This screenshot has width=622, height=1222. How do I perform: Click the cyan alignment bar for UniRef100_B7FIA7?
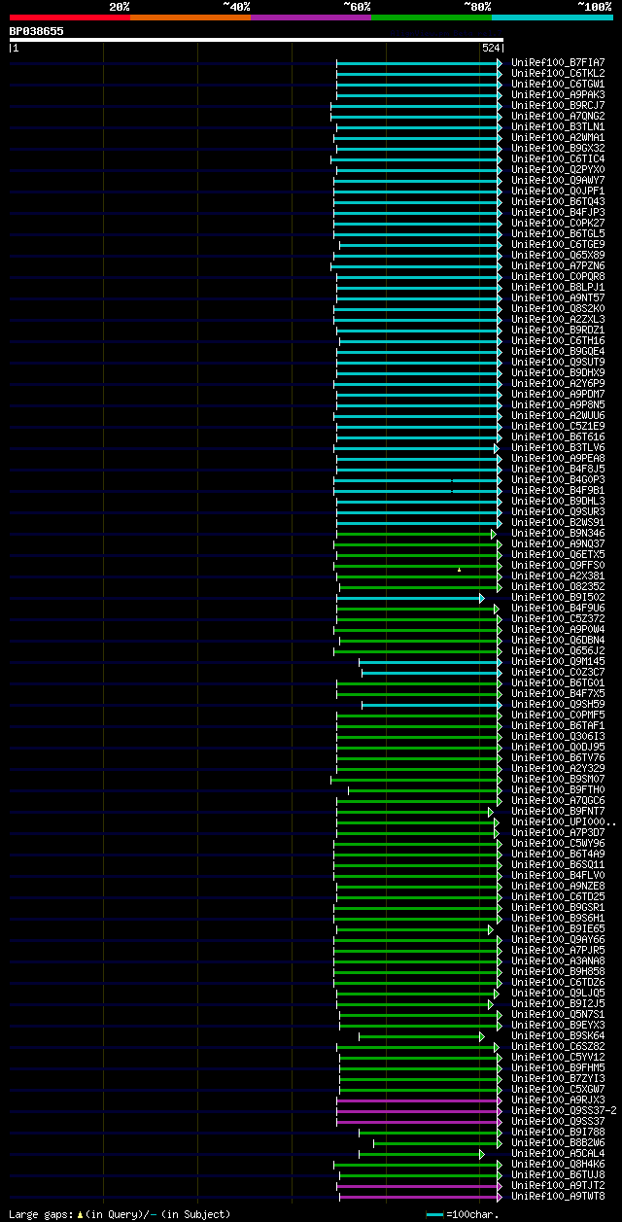[x=419, y=62]
